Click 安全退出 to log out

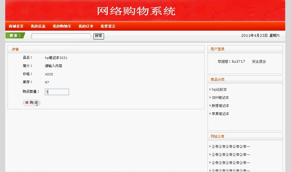(259, 62)
